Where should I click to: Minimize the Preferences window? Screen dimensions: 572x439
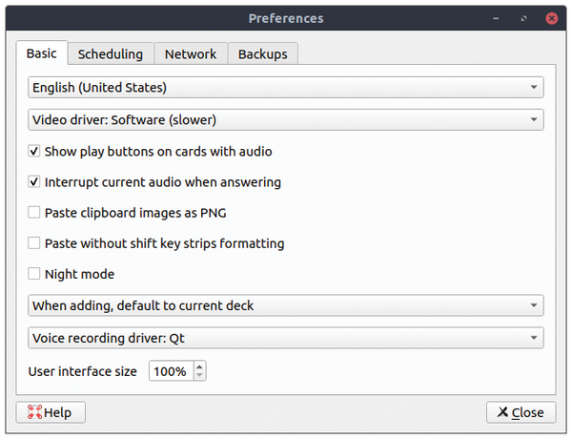(x=496, y=18)
